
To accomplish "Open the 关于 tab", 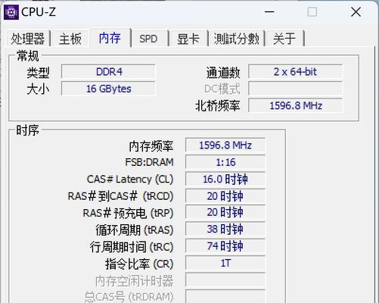I will click(284, 39).
